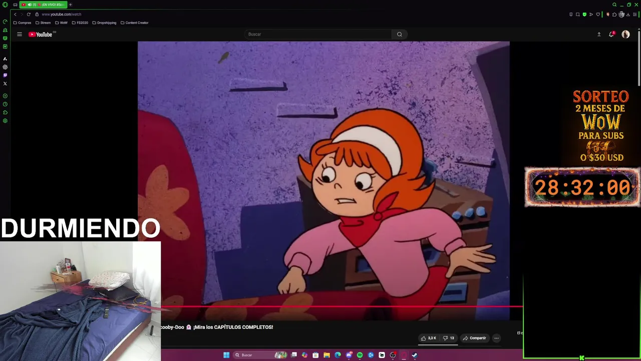
Task: Open the X (Twitter) sidebar icon
Action: pyautogui.click(x=5, y=83)
